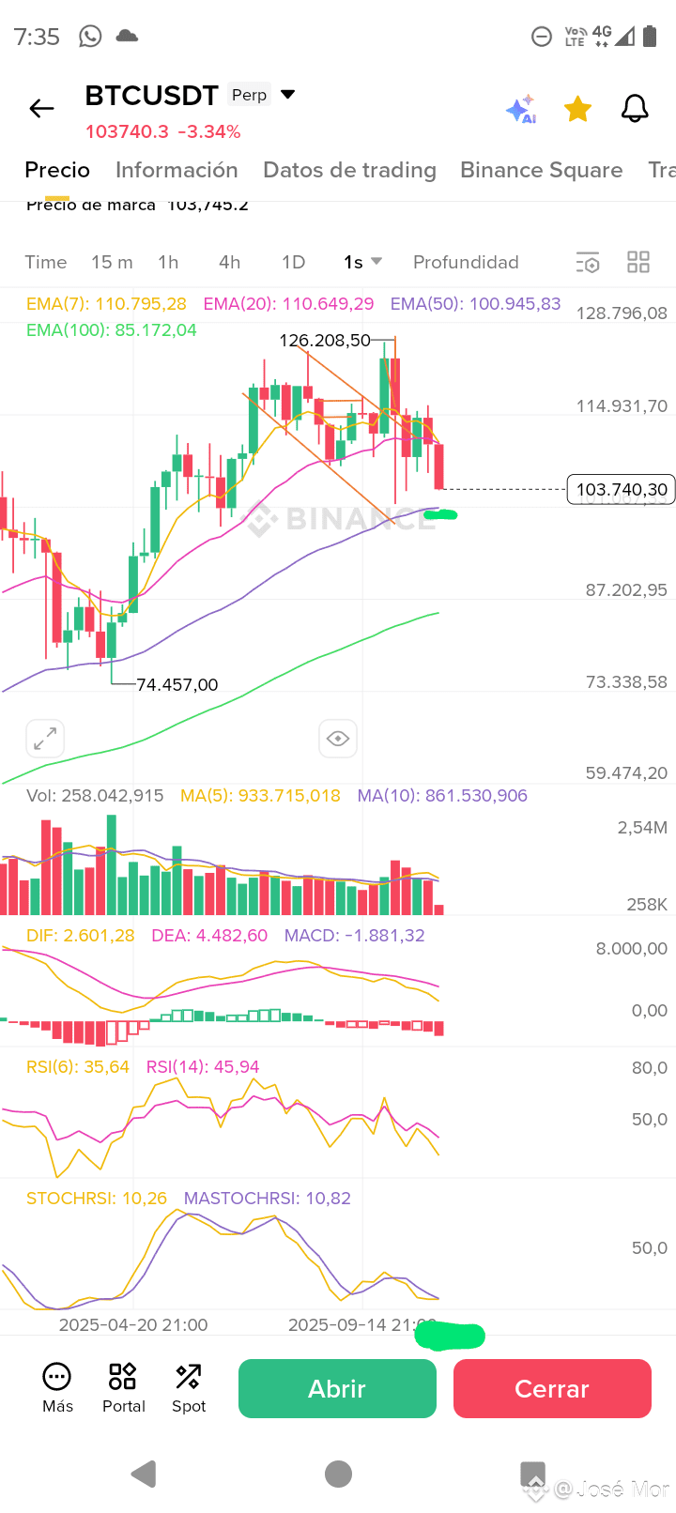Tap the 87.202,95 price axis label
This screenshot has height=1513, width=676.
point(626,590)
